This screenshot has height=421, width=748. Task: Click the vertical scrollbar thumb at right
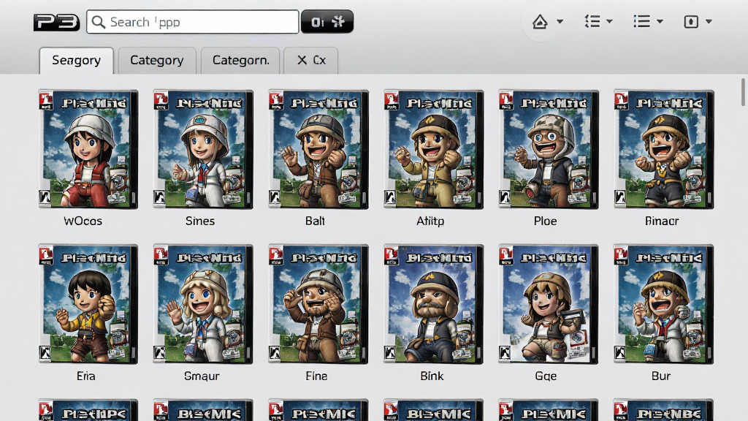pos(743,92)
